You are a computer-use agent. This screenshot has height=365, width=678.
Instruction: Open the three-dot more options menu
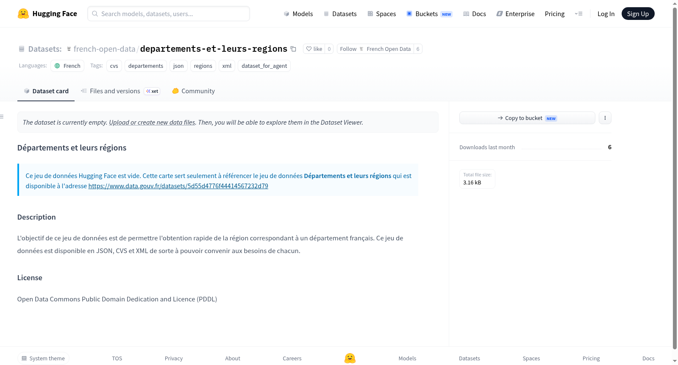[x=605, y=118]
